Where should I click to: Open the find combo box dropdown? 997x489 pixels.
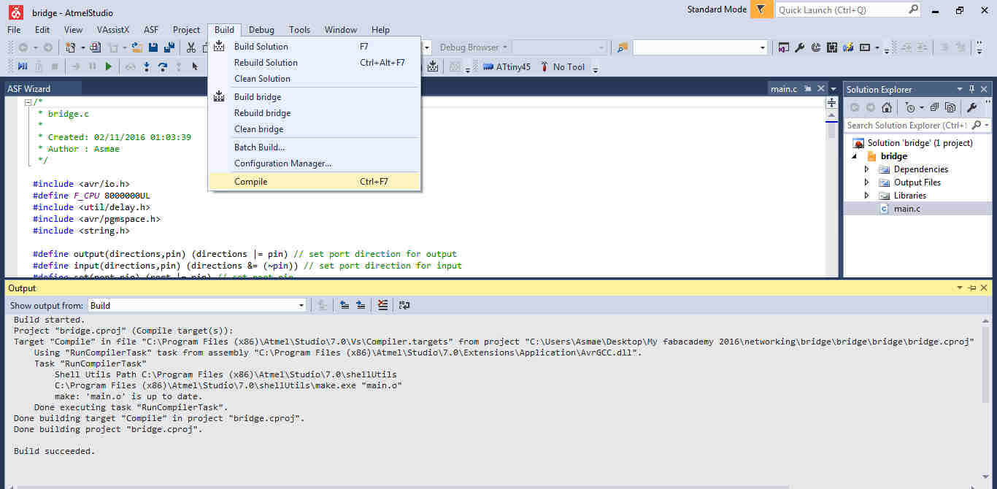pos(763,47)
